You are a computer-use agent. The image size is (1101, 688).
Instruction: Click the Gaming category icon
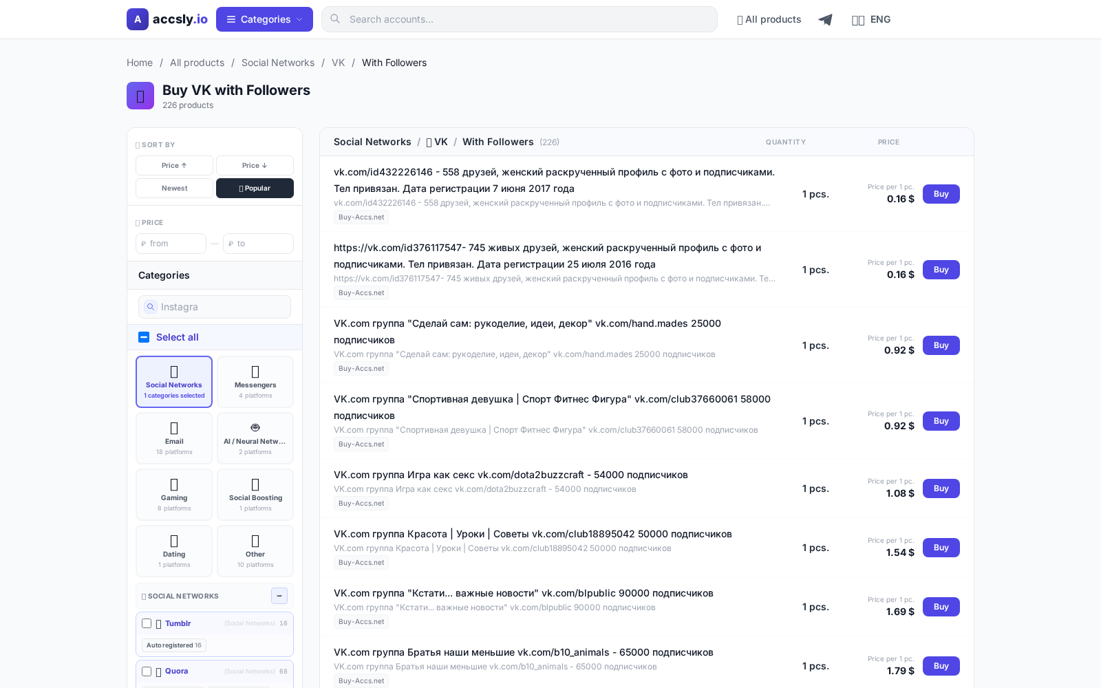click(x=173, y=484)
